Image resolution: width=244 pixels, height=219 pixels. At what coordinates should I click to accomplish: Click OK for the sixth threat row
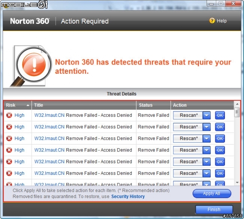point(220,173)
